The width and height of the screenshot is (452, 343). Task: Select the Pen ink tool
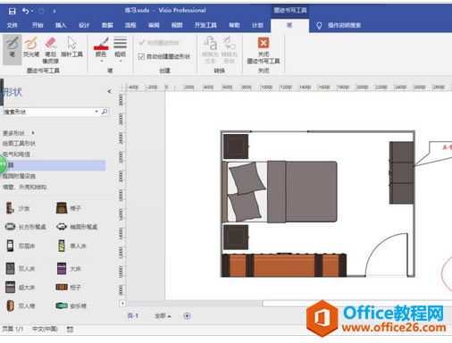(12, 49)
